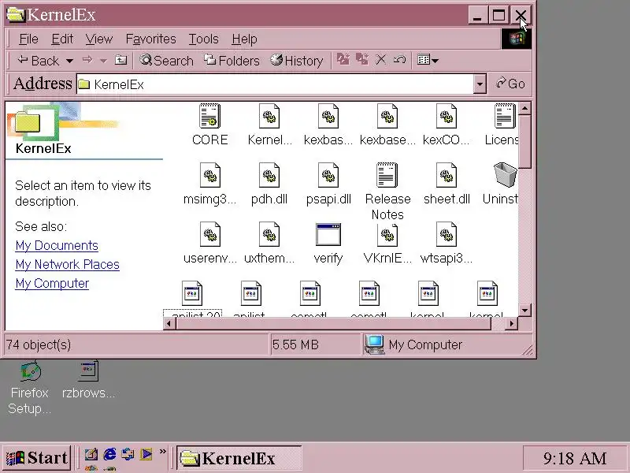This screenshot has height=473, width=630.
Task: Select the userenv... dll file
Action: coord(210,234)
